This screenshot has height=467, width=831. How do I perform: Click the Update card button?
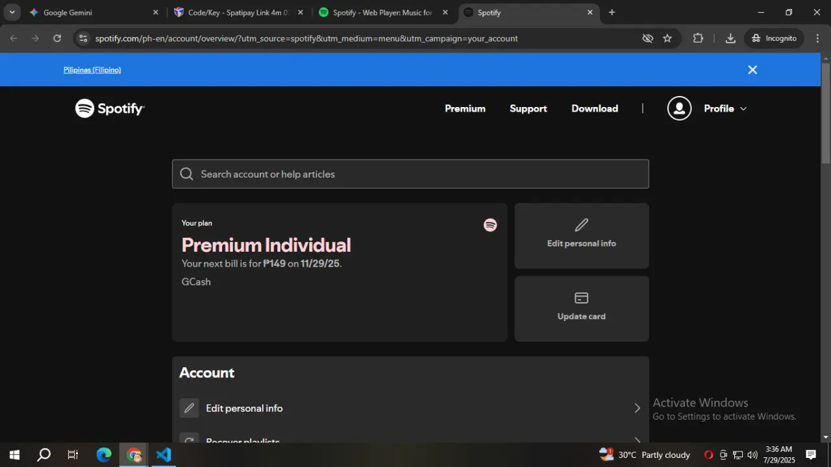pos(582,309)
